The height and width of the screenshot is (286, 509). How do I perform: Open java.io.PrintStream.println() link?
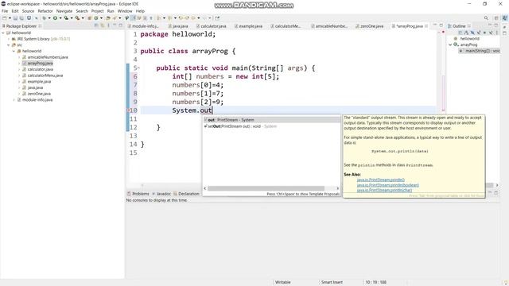point(381,180)
